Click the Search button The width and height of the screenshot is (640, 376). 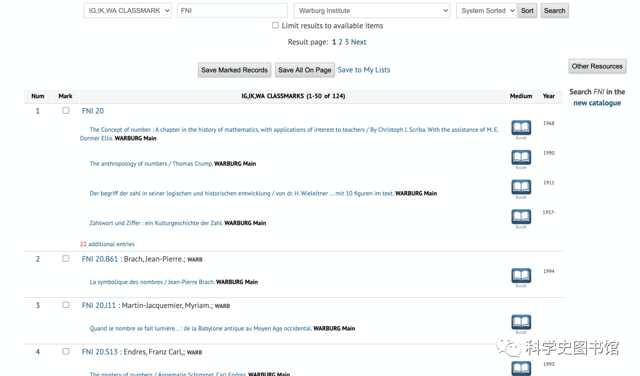coord(554,11)
